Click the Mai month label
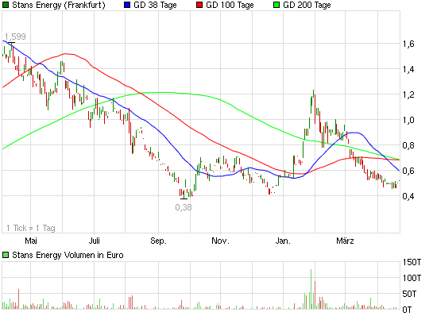This screenshot has width=433, height=316. [x=31, y=241]
